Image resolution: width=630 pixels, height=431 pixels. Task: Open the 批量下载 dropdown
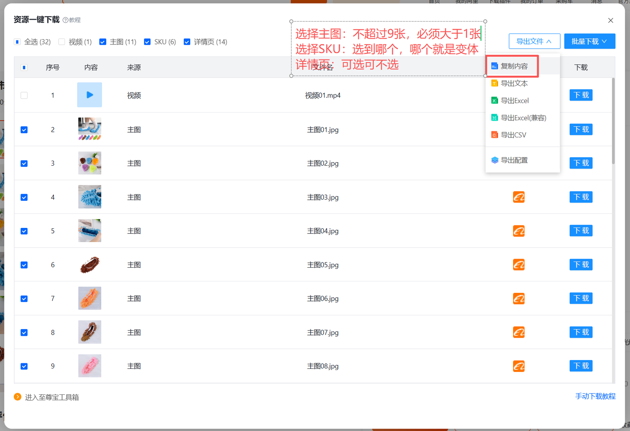(x=589, y=41)
